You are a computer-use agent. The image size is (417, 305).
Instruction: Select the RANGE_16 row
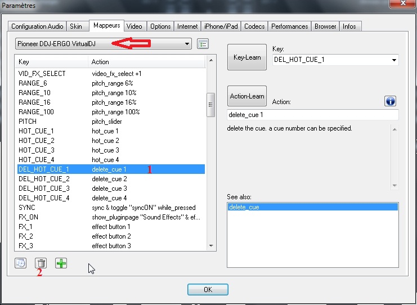pyautogui.click(x=111, y=102)
